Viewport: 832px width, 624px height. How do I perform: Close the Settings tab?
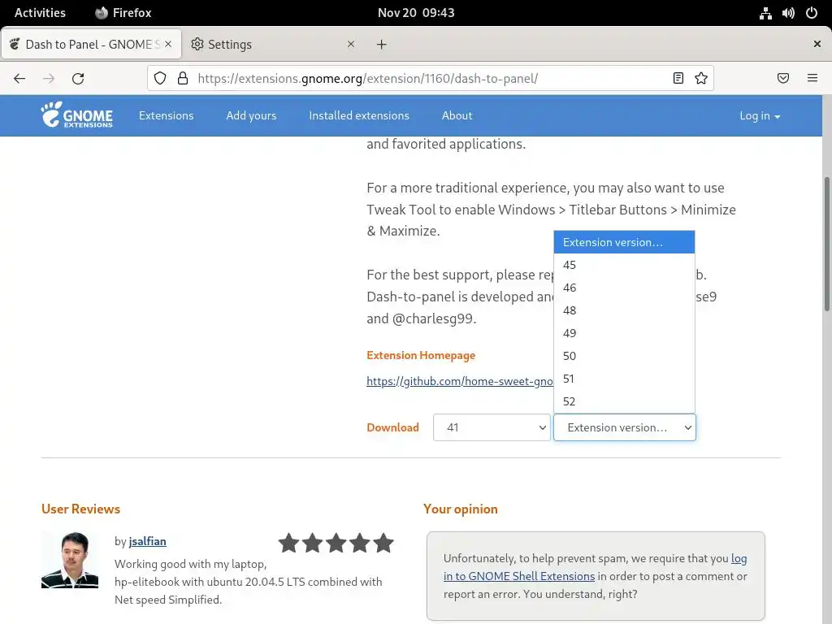click(351, 44)
